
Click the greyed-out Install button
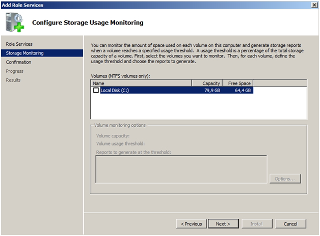[x=257, y=224]
